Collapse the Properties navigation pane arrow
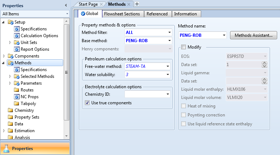The image size is (280, 155). coord(66,5)
